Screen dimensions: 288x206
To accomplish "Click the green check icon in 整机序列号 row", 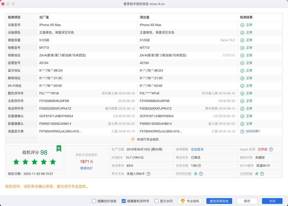I will click(242, 94).
